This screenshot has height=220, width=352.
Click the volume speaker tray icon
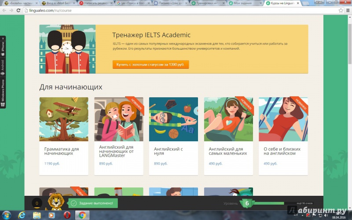click(x=326, y=216)
